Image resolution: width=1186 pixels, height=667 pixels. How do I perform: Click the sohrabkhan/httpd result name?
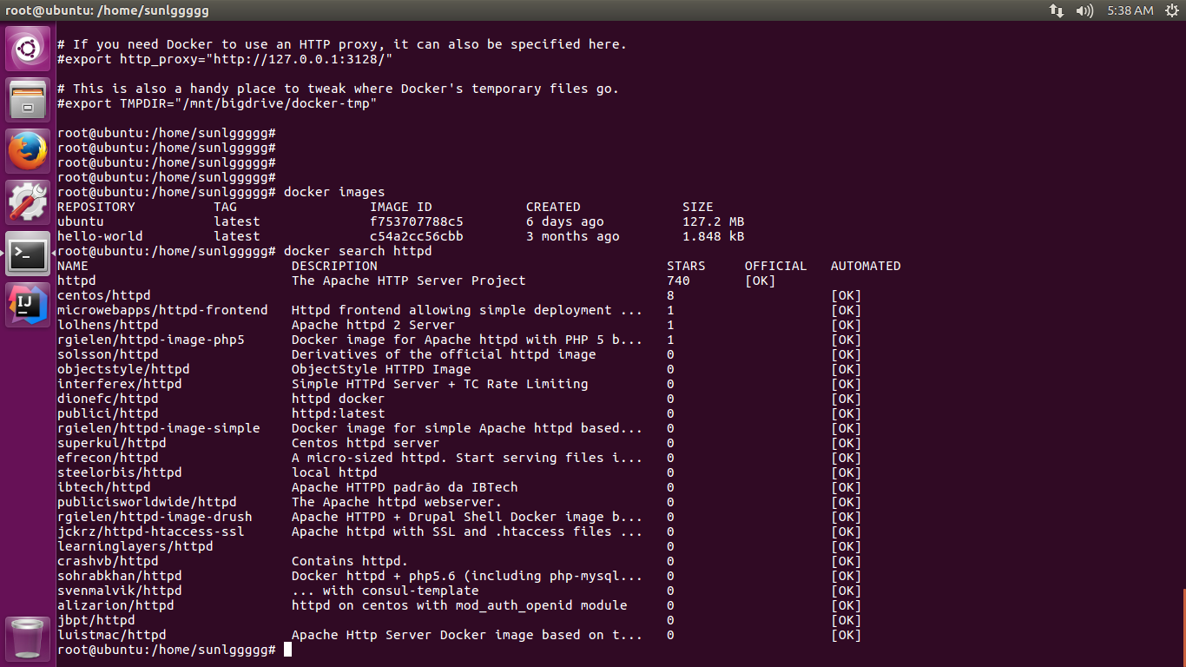tap(120, 576)
